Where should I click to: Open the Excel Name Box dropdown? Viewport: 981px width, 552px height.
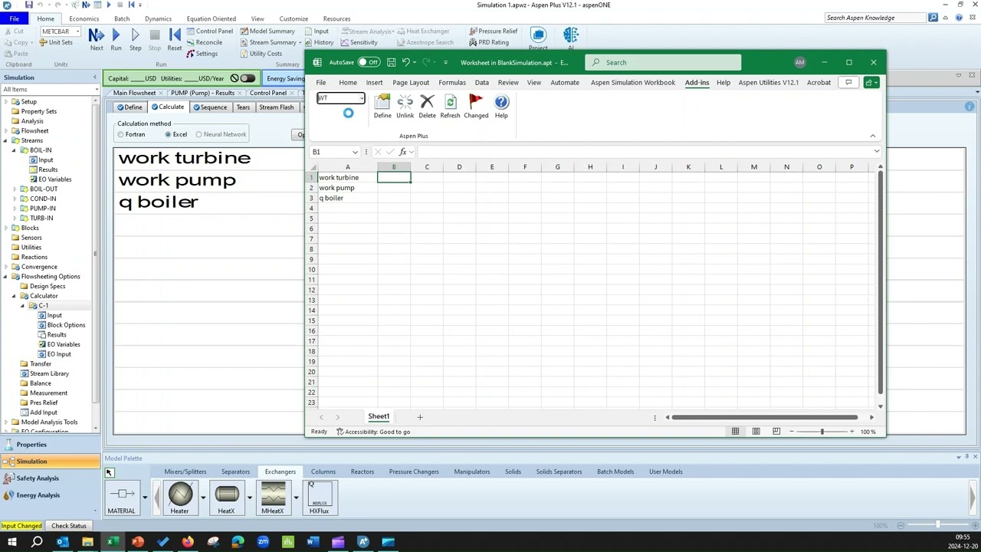[x=355, y=152]
